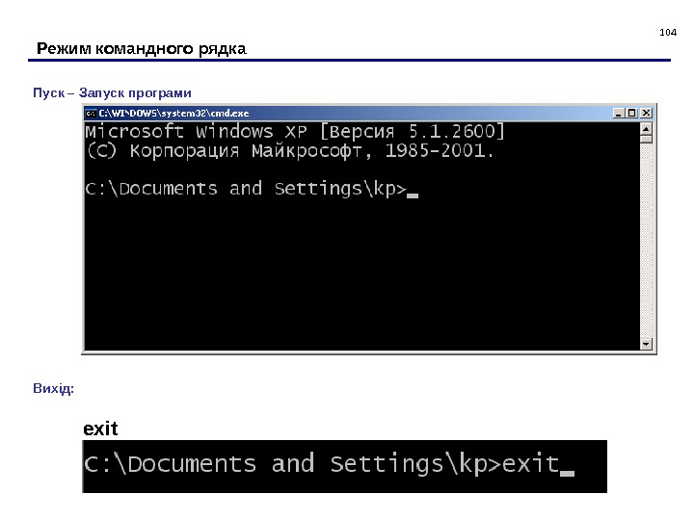Click the blinking cursor after kp> prompt

(413, 195)
